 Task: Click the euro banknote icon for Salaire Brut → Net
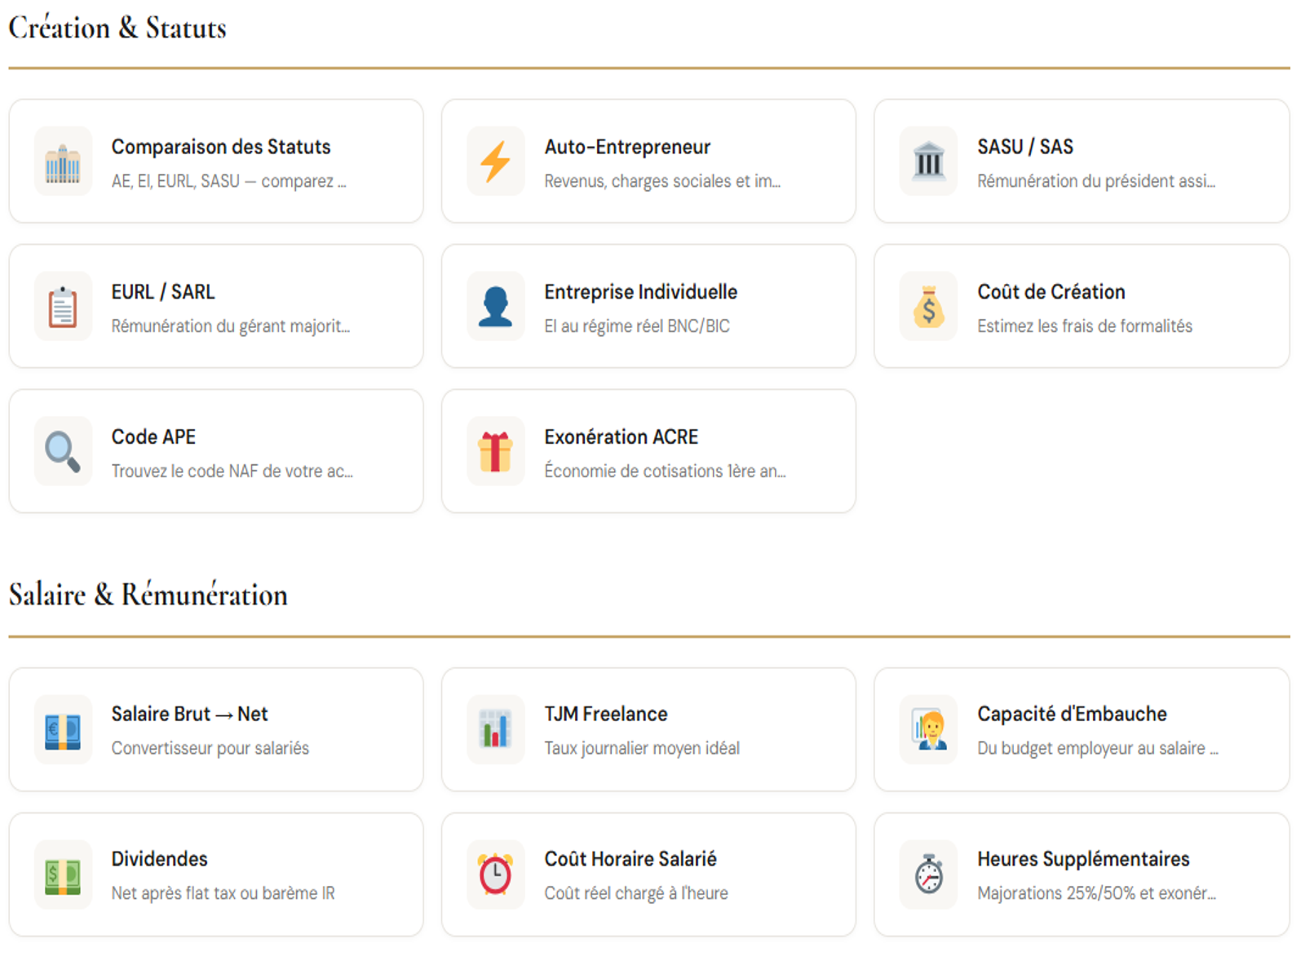pyautogui.click(x=62, y=729)
